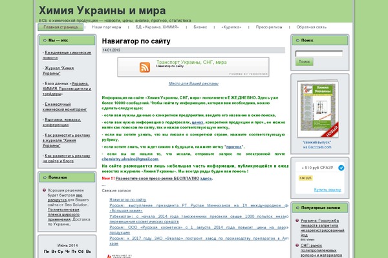This screenshot has width=388, height=258.
Task: Open the Главная страница menu tab
Action: point(61,27)
